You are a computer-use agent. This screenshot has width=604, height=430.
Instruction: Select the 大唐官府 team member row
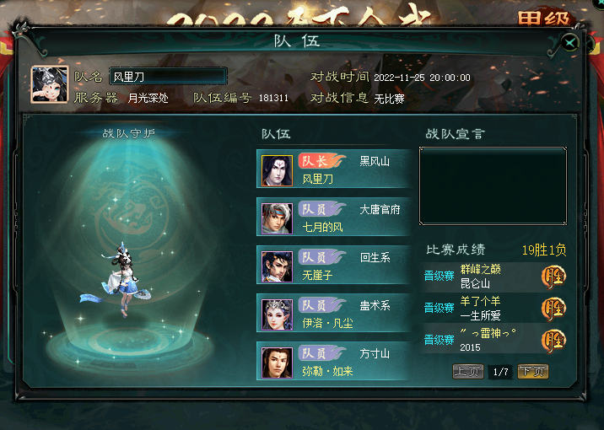(x=333, y=217)
